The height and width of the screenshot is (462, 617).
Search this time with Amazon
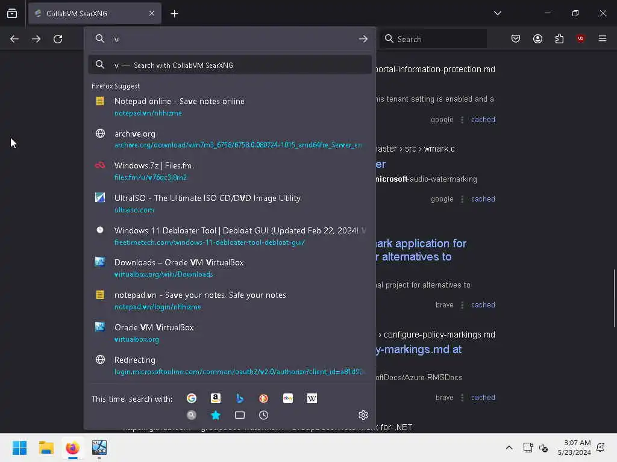(x=216, y=398)
